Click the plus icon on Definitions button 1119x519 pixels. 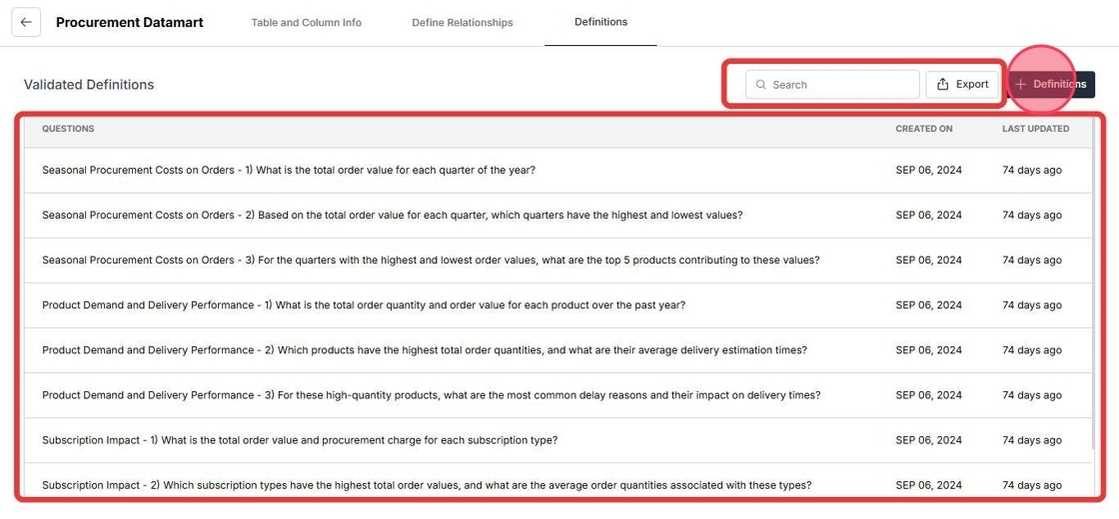click(1020, 84)
